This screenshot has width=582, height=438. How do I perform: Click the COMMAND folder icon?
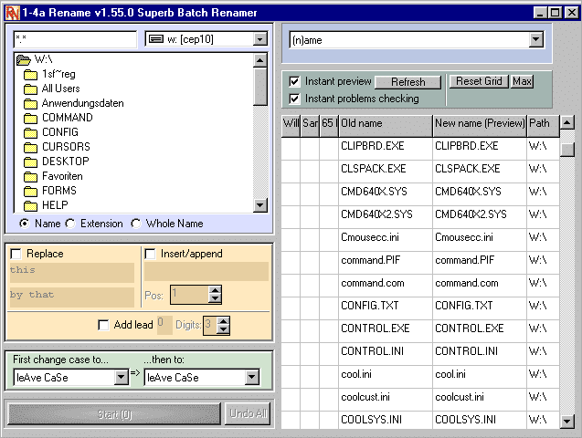[30, 119]
